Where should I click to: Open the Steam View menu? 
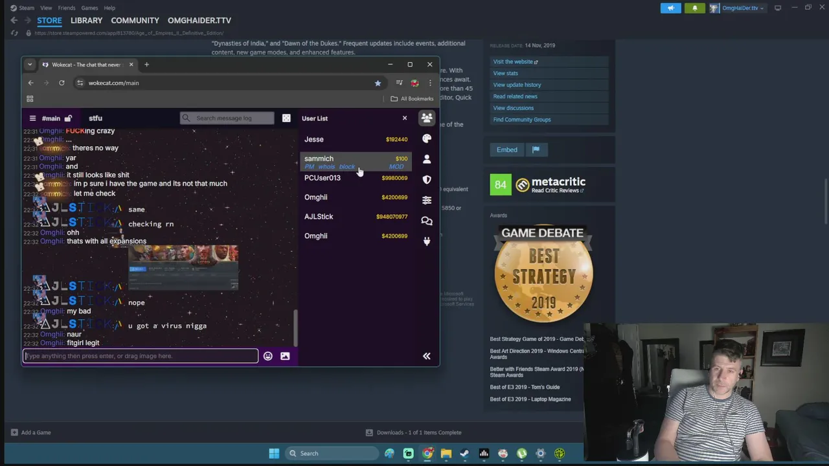[46, 8]
